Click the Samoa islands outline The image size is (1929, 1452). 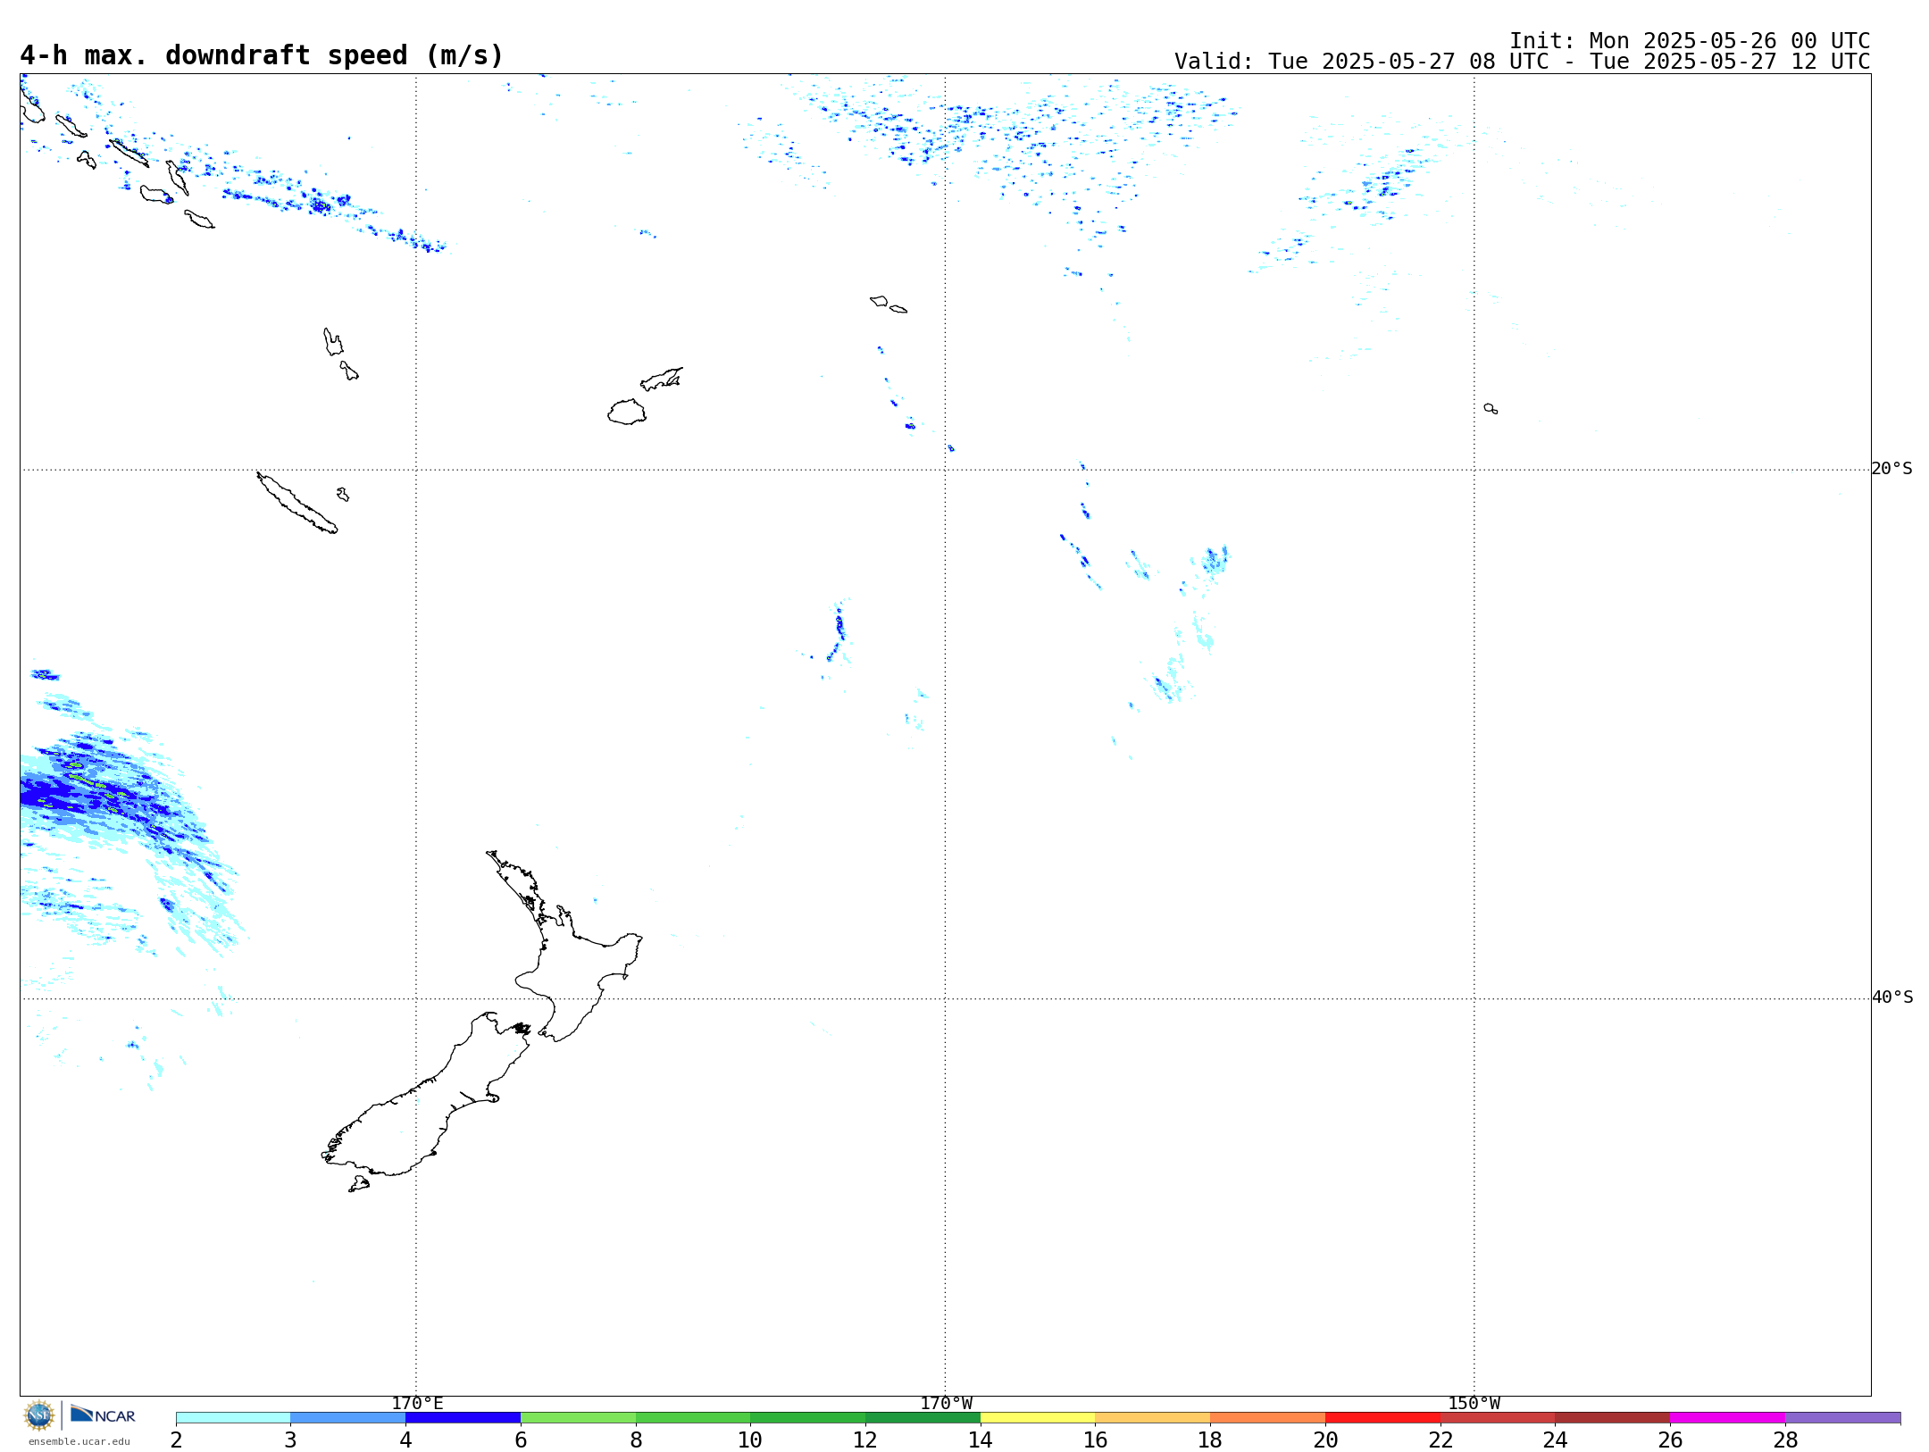point(889,304)
